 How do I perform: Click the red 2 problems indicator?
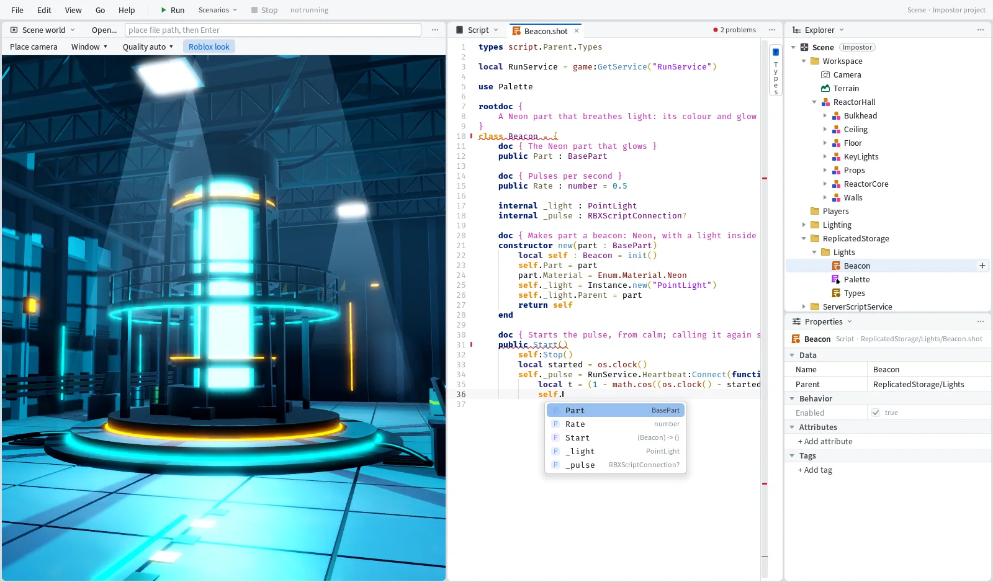[x=735, y=30]
